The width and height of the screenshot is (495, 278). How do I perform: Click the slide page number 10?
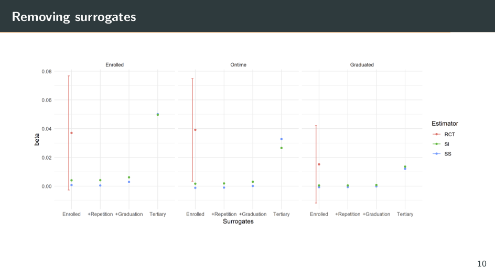tap(482, 263)
